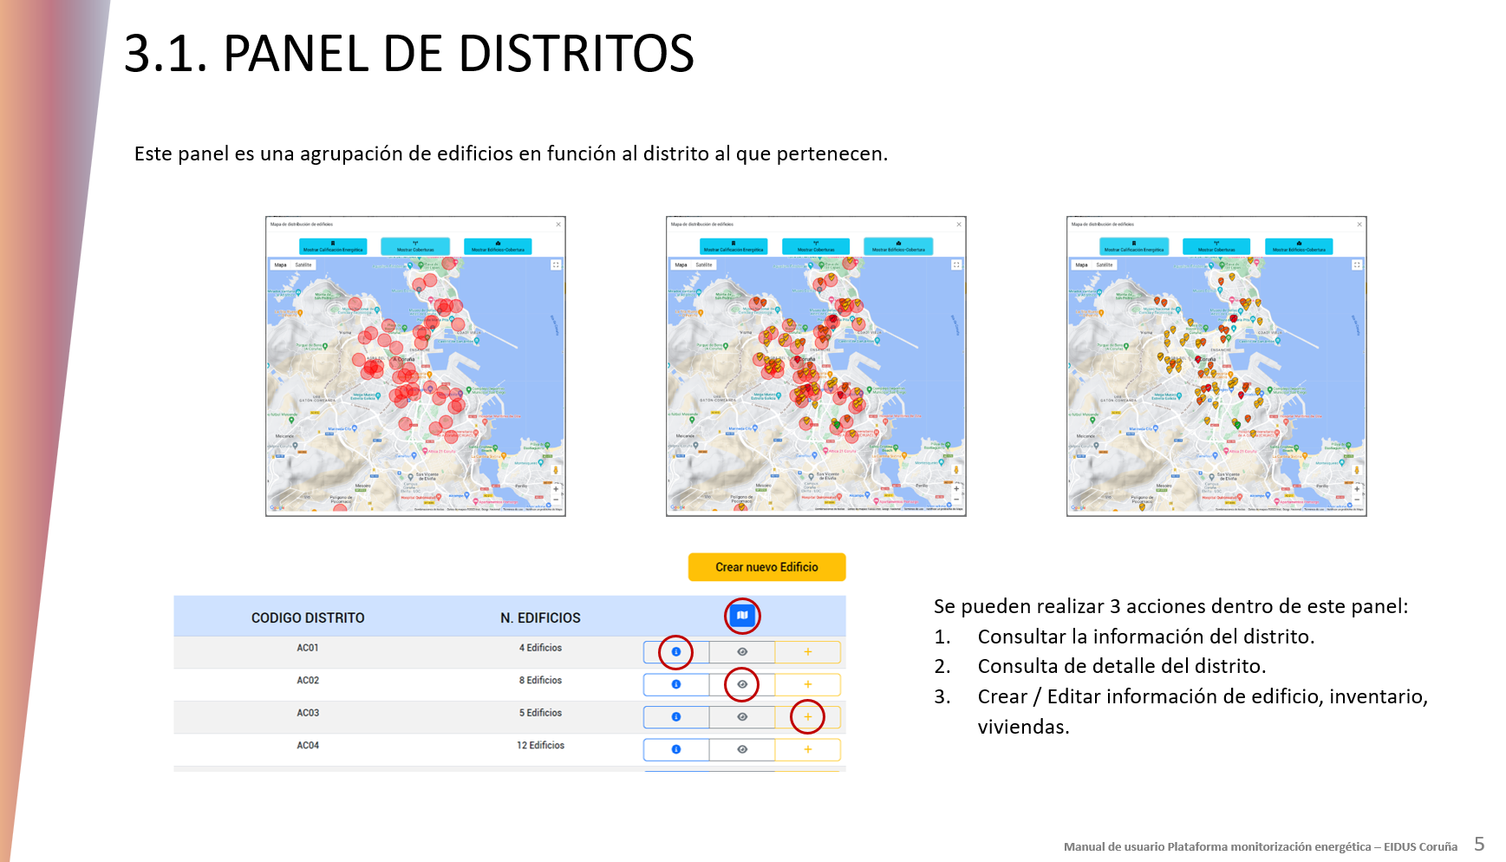This screenshot has width=1506, height=862.
Task: Open the district map icon in table header
Action: pyautogui.click(x=742, y=616)
